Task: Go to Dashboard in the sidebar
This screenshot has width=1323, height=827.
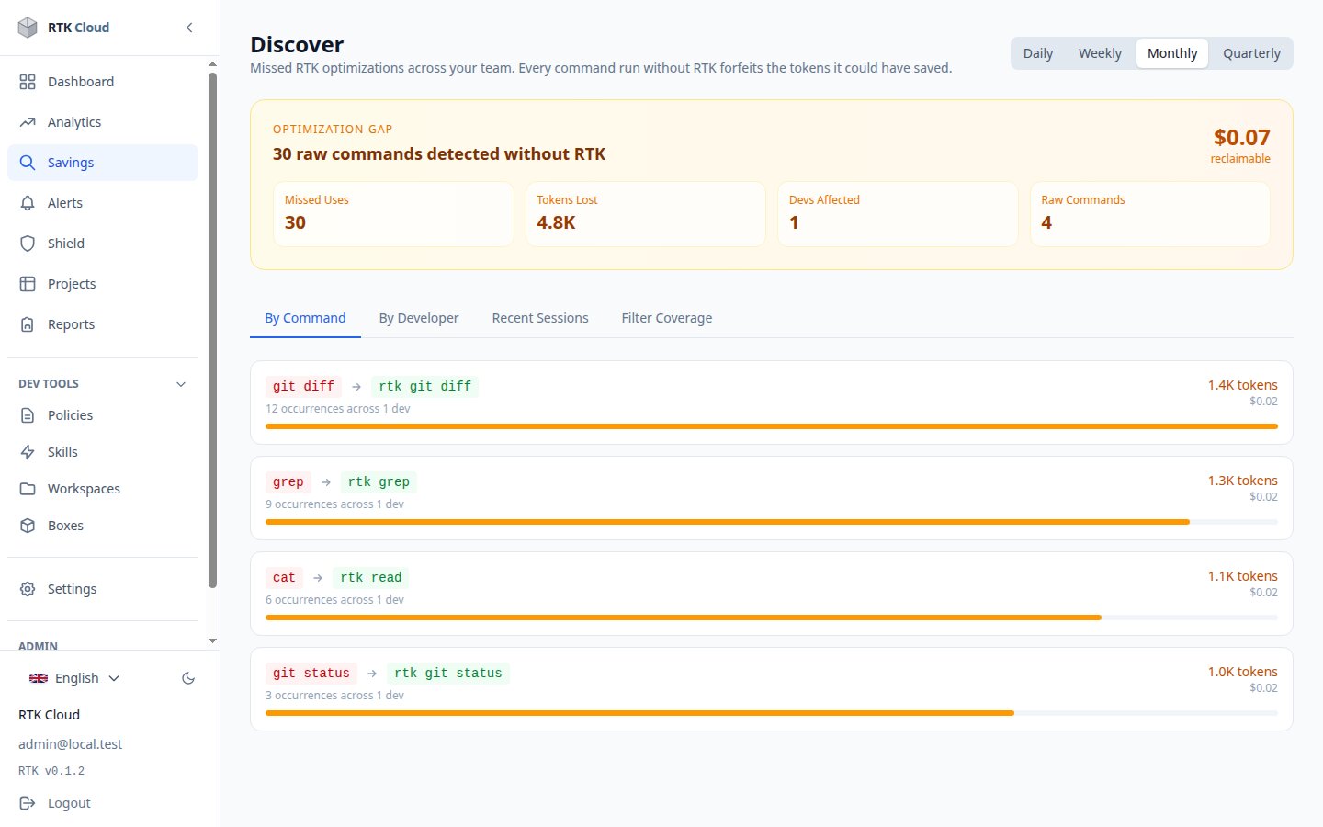Action: [x=103, y=82]
